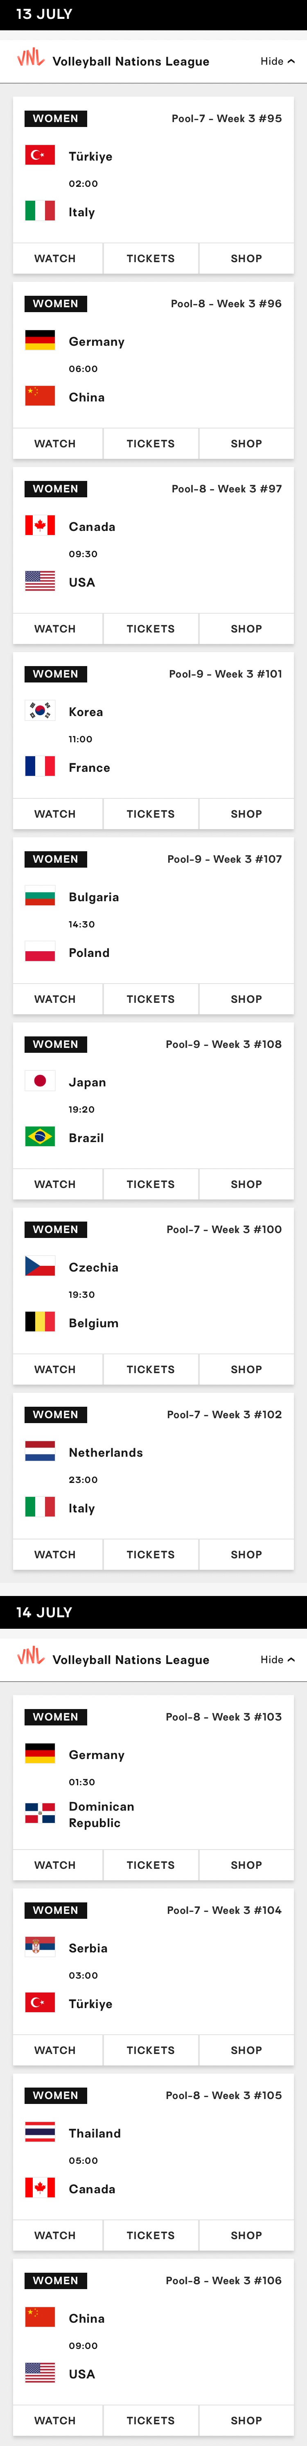
Task: Click Türkiye flag in match #95
Action: point(40,156)
